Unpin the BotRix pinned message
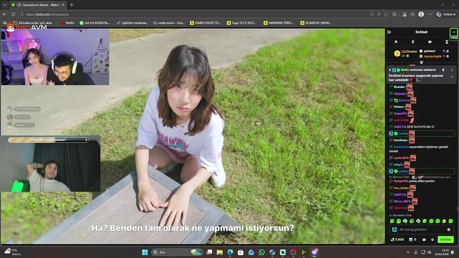Image resolution: width=459 pixels, height=258 pixels. [x=443, y=70]
